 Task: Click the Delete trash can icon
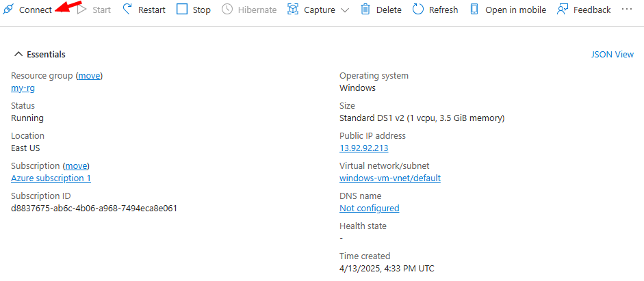(x=365, y=10)
